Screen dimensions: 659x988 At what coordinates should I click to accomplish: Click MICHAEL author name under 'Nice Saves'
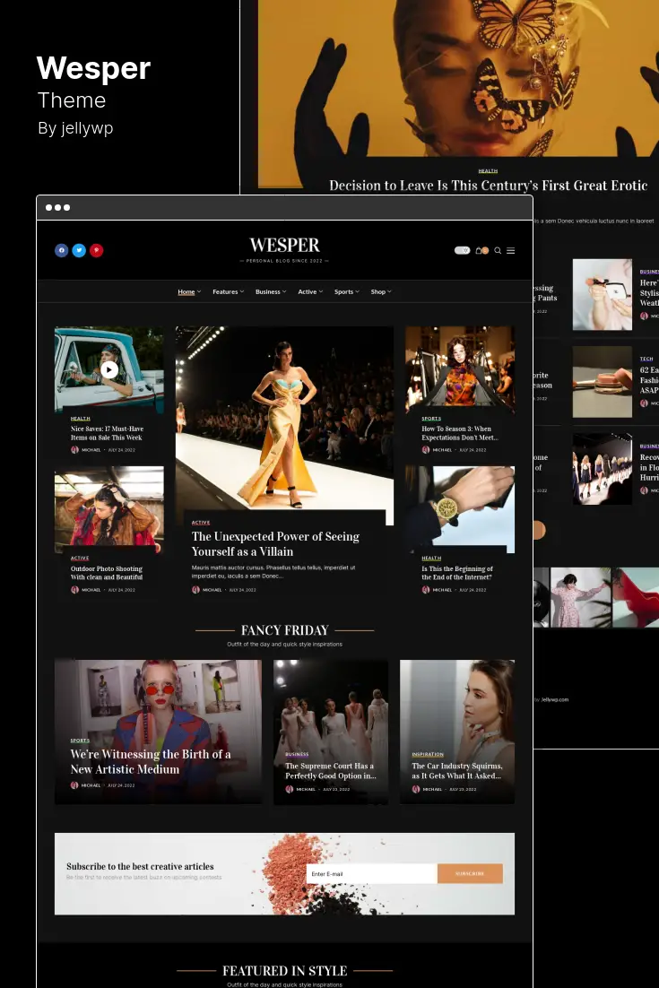[x=91, y=450]
